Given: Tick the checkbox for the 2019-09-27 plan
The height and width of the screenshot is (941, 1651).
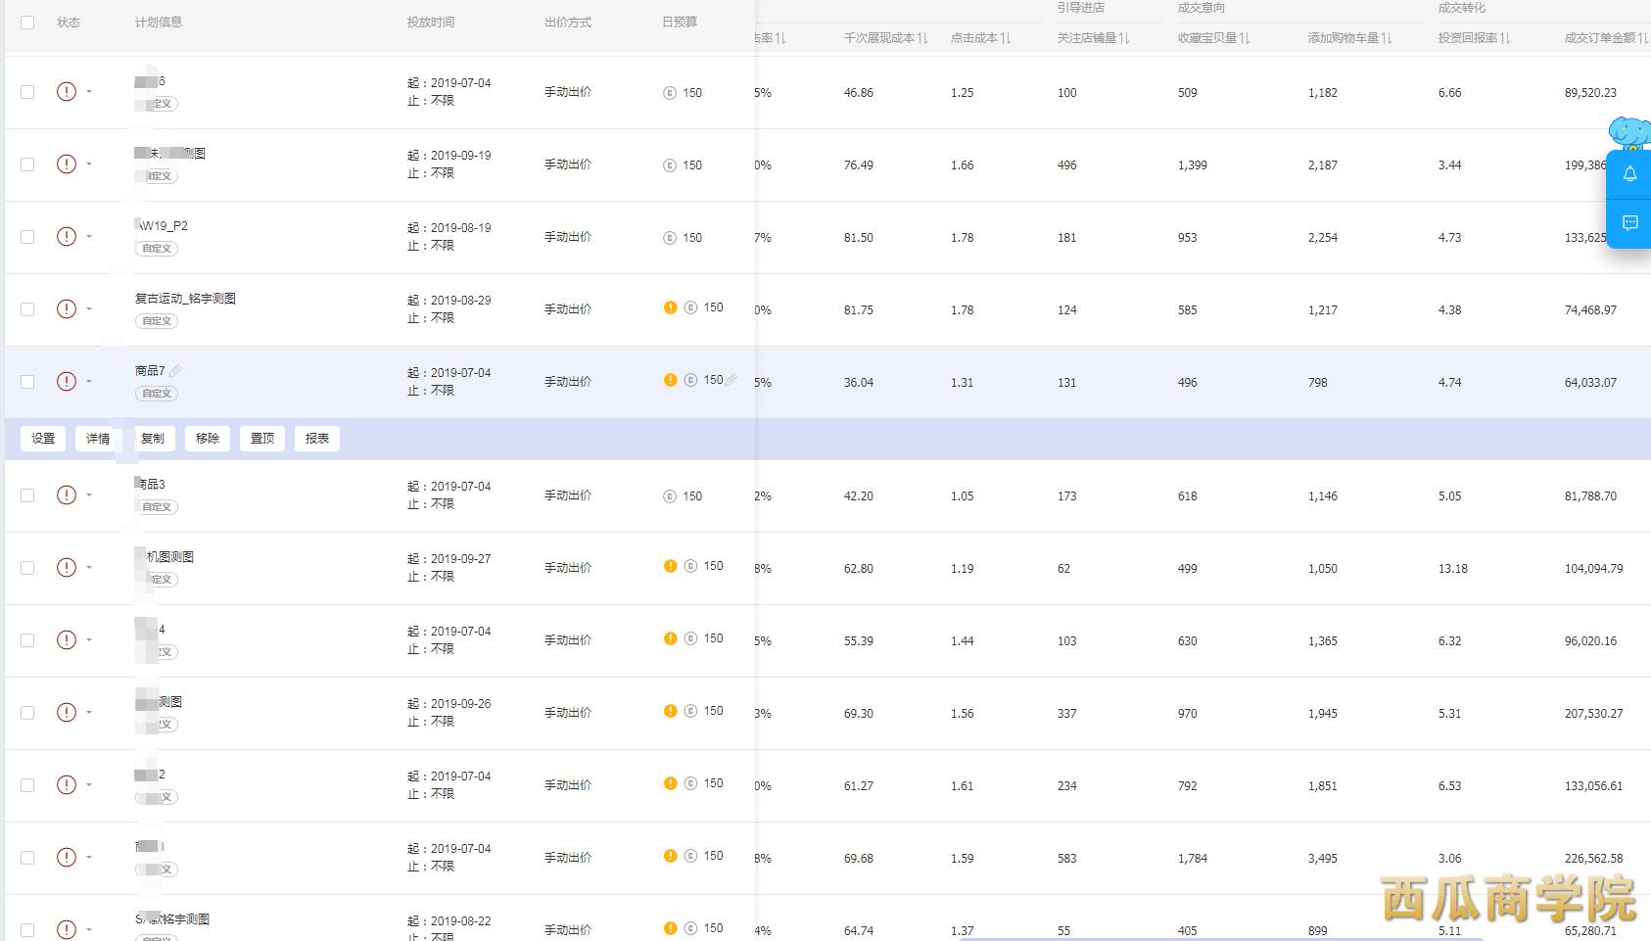Looking at the screenshot, I should point(27,568).
